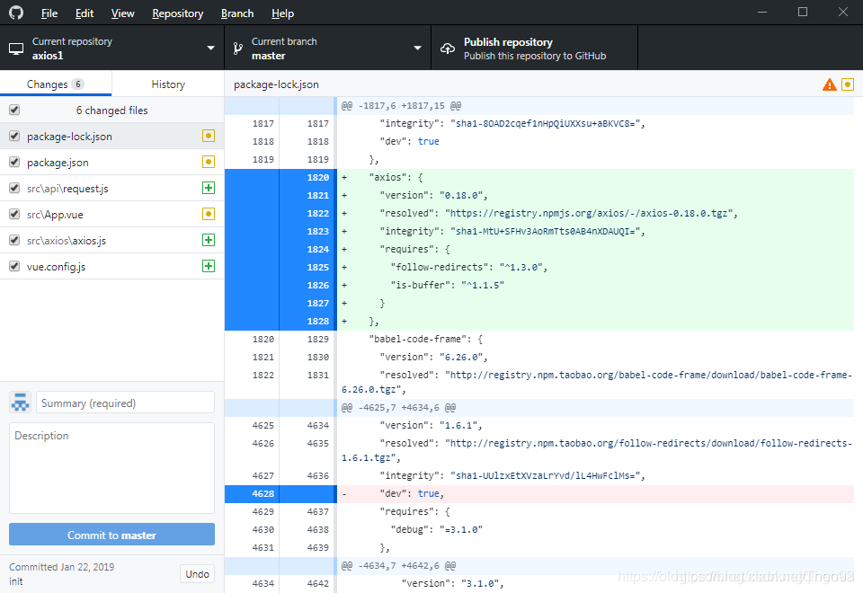Viewport: 863px width, 593px height.
Task: Click the modified status icon in the diff header
Action: [x=848, y=84]
